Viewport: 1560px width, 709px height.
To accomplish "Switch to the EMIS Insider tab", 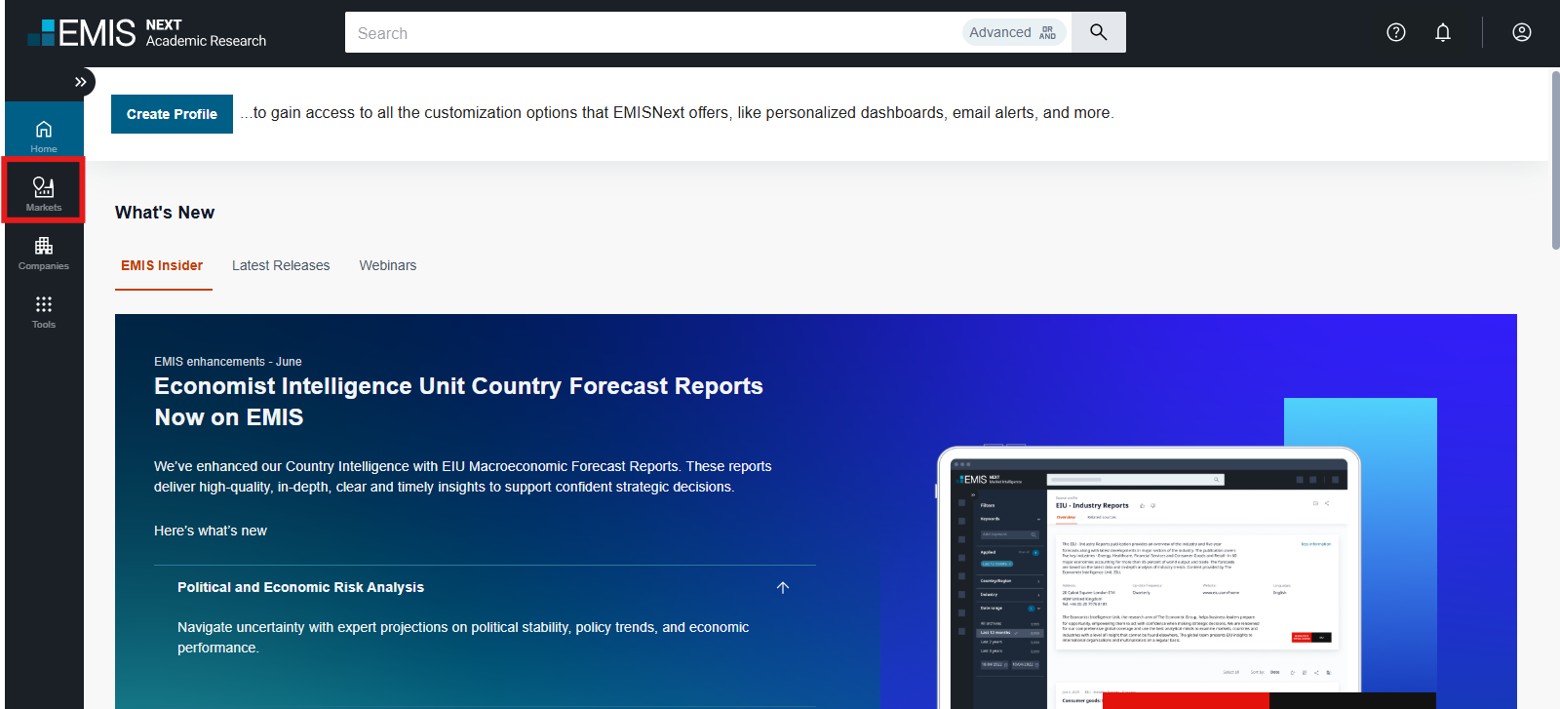I will 162,265.
